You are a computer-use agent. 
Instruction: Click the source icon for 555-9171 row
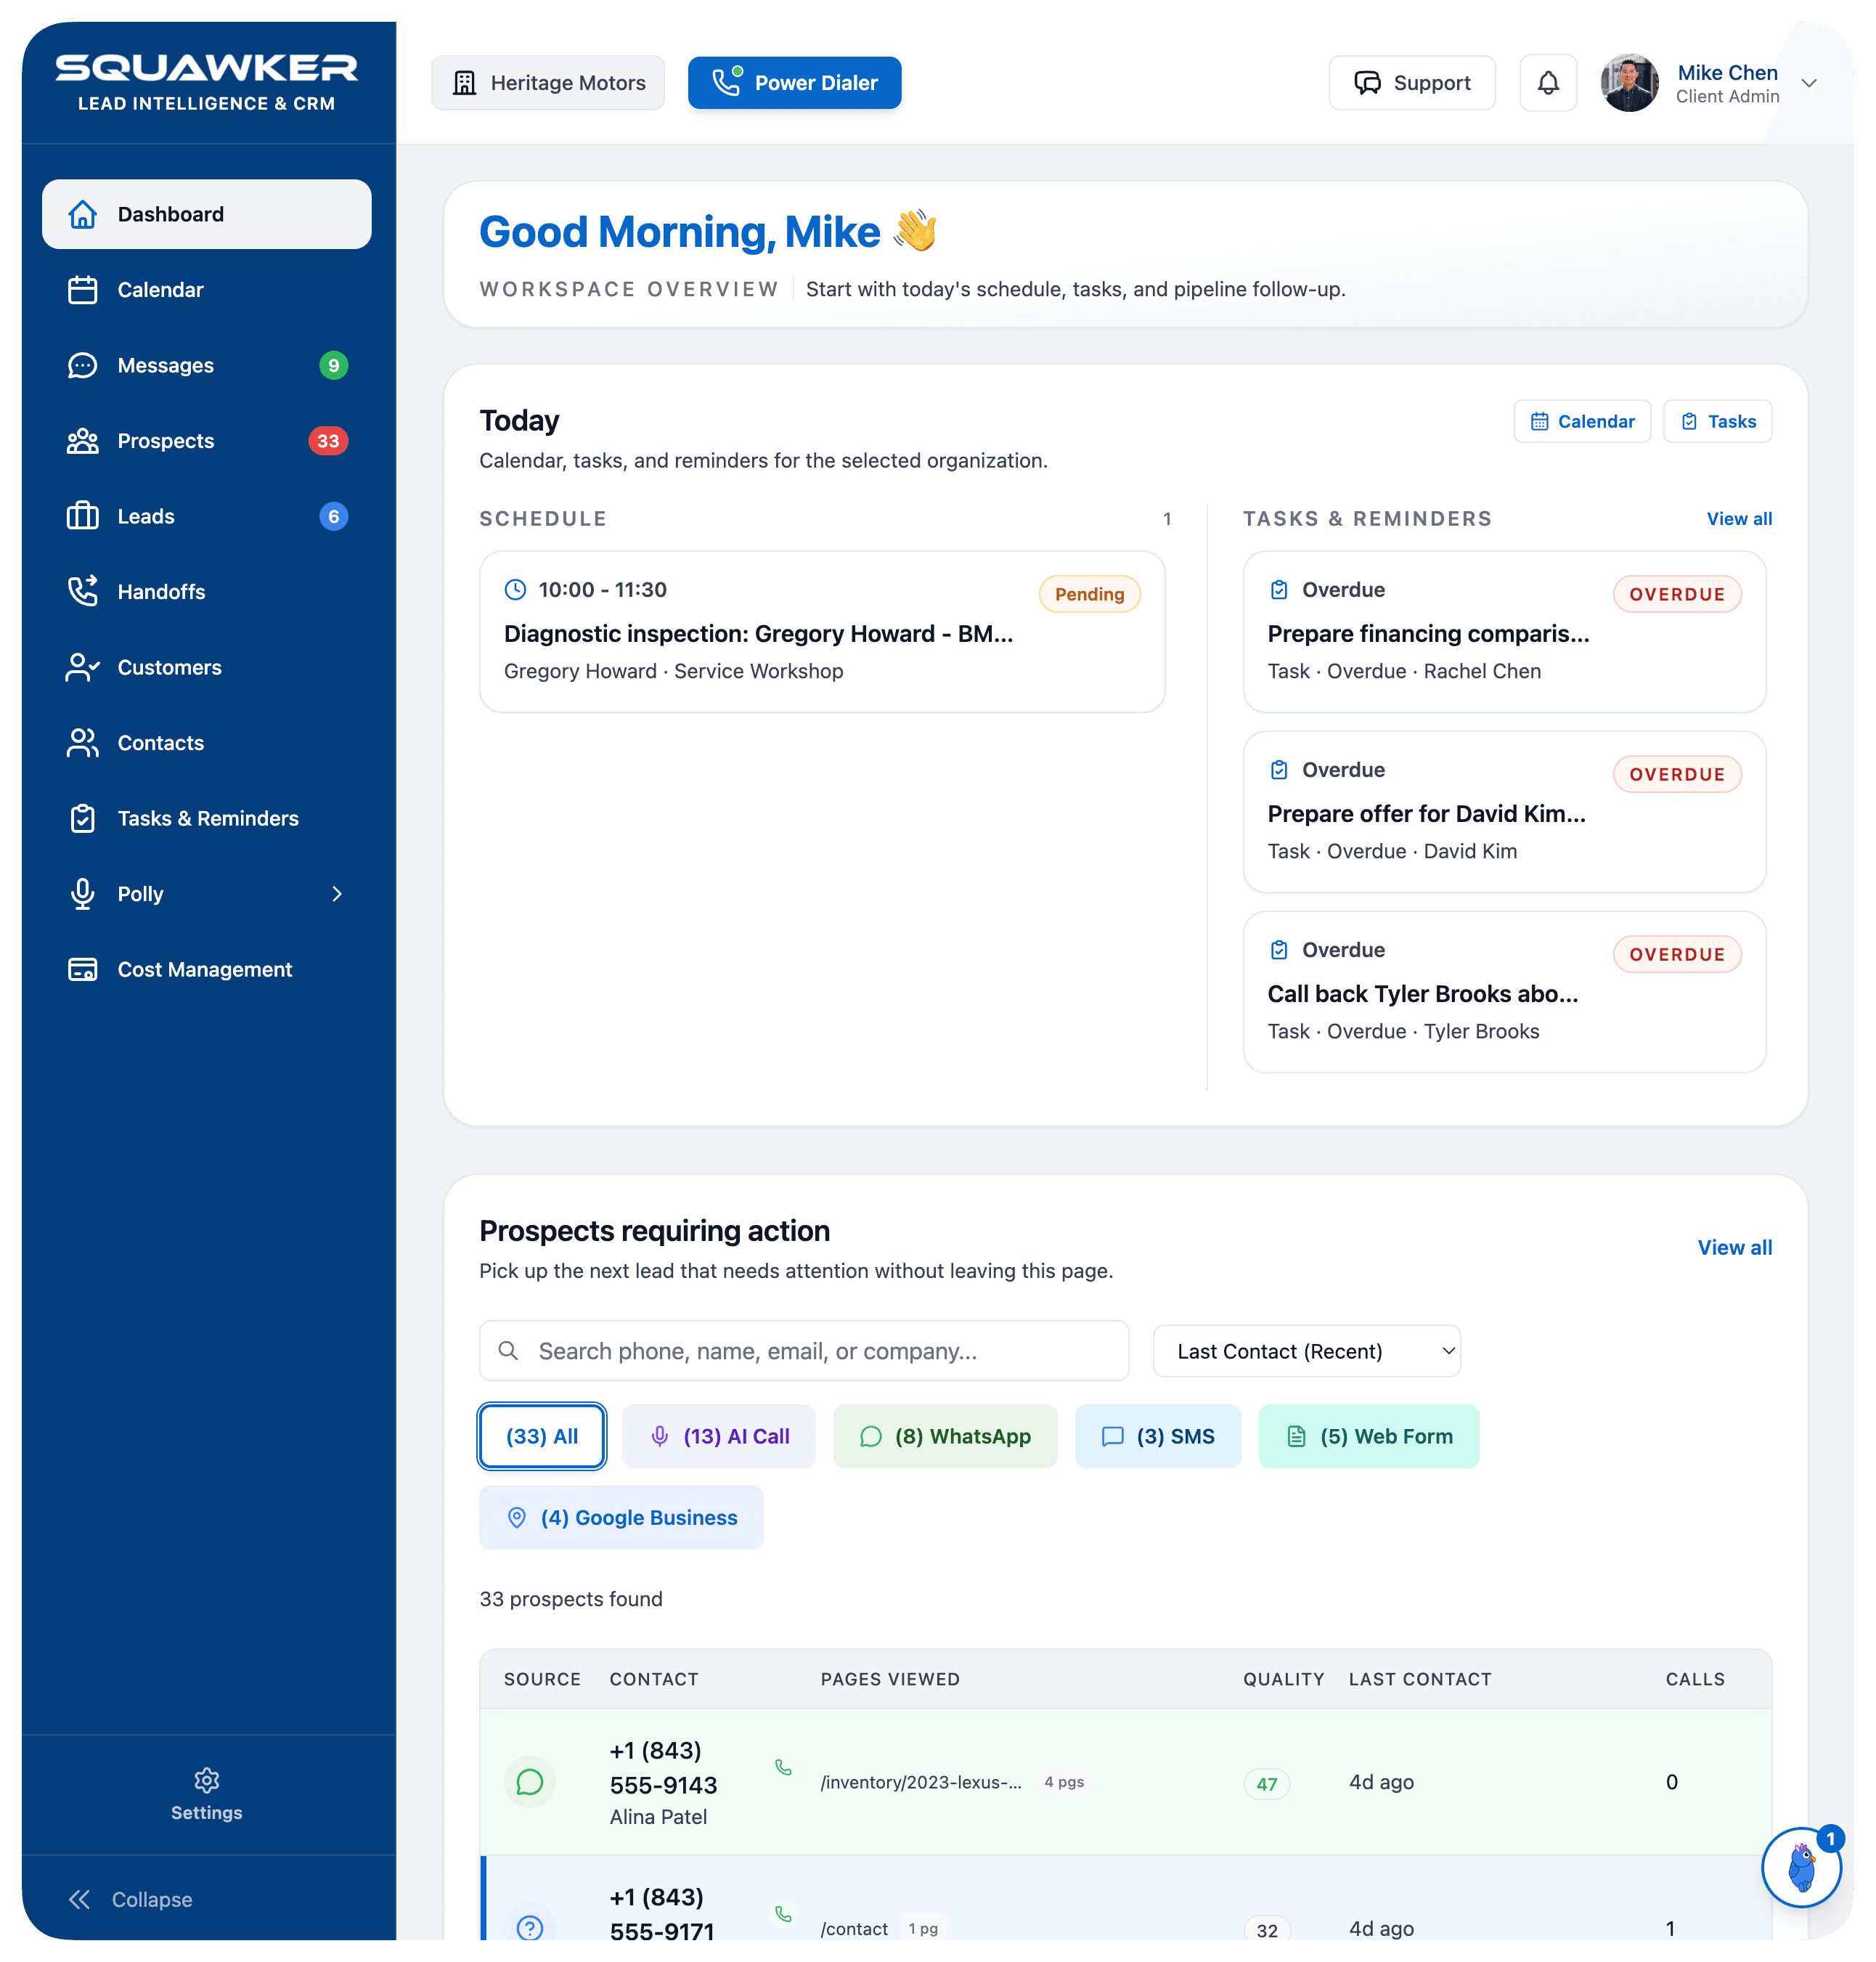tap(530, 1928)
